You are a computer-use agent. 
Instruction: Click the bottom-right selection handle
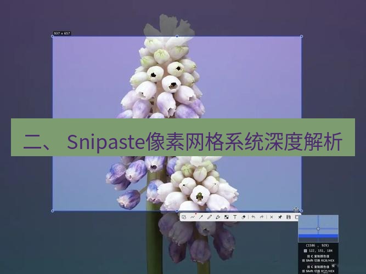tap(301, 211)
